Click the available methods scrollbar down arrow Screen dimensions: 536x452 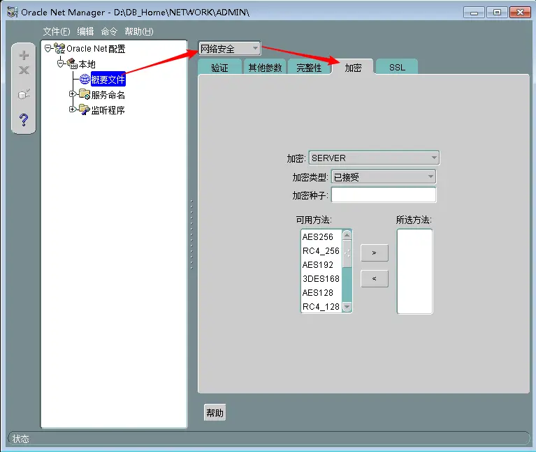click(x=347, y=307)
